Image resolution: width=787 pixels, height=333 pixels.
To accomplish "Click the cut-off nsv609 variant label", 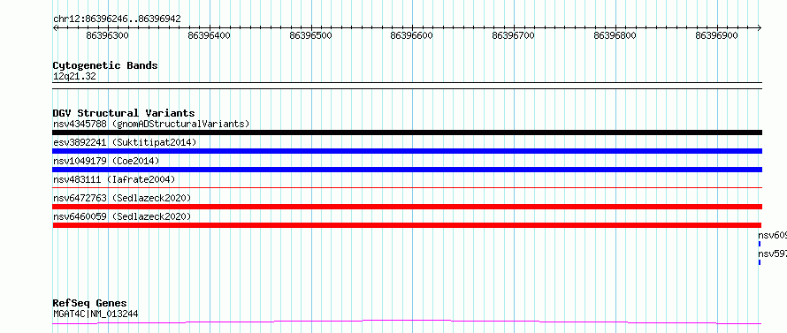I will tap(773, 235).
